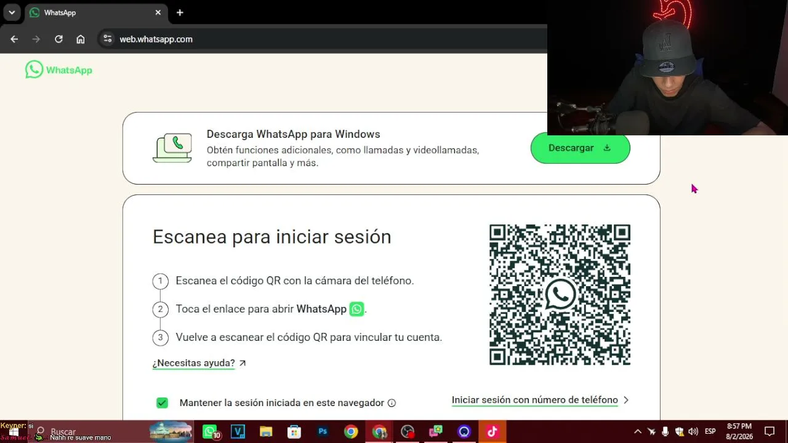Click the Windows Security tray icon
Image resolution: width=788 pixels, height=443 pixels.
point(679,431)
